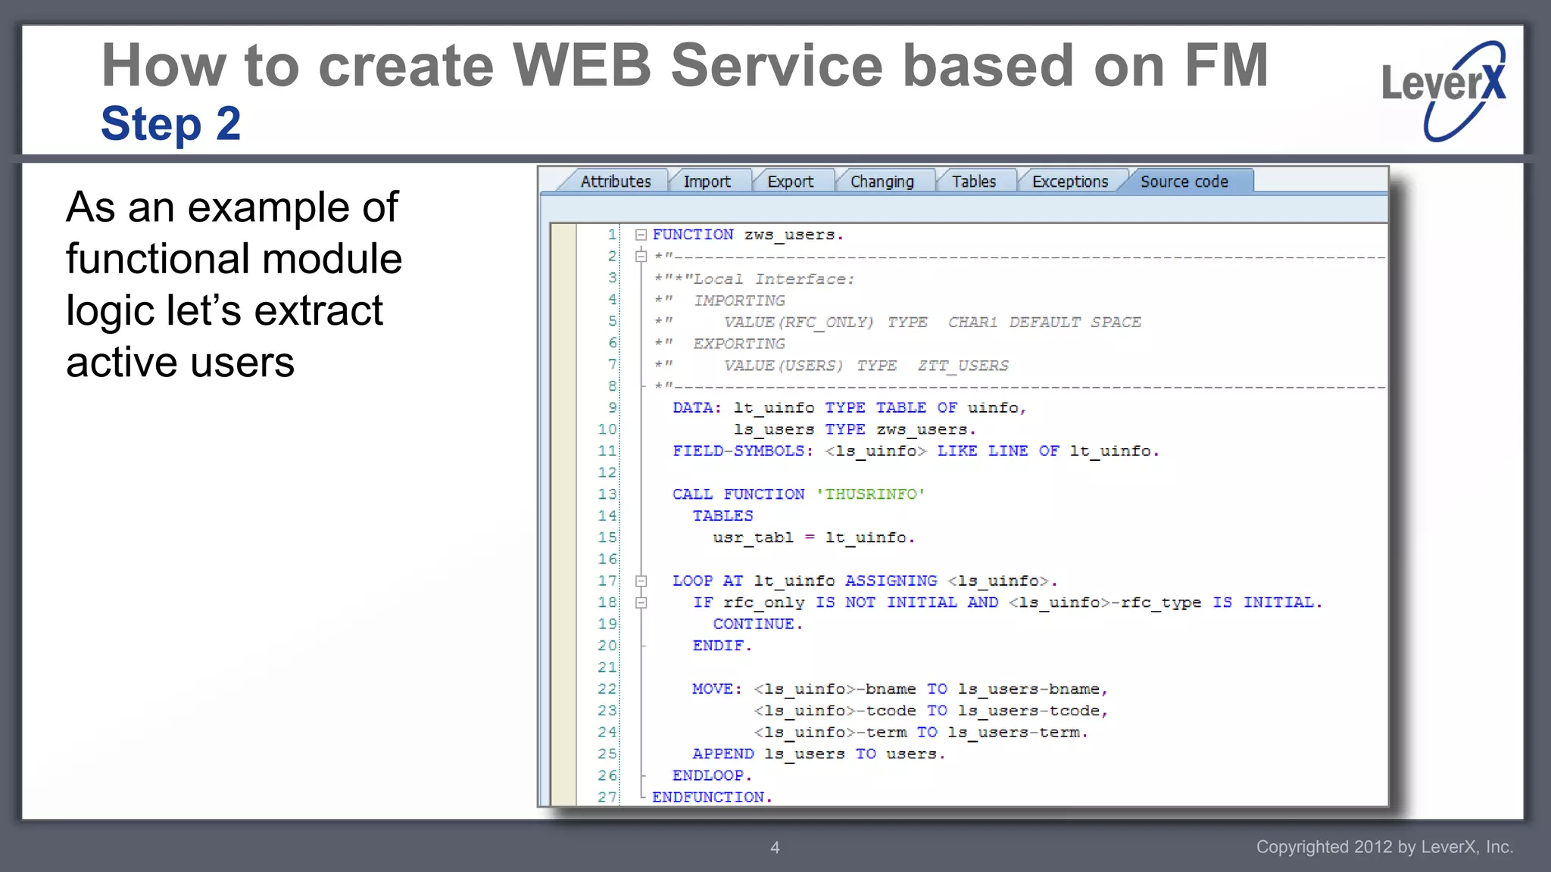Collapse the LOOP AT block on line 17

[641, 581]
